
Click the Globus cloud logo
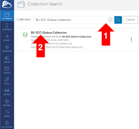[7, 5]
